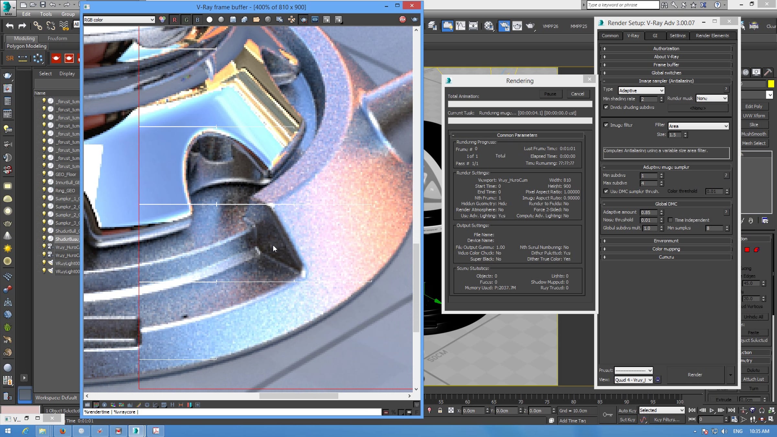Disable the Image filter checkbox
Viewport: 777px width, 437px height.
pos(606,125)
